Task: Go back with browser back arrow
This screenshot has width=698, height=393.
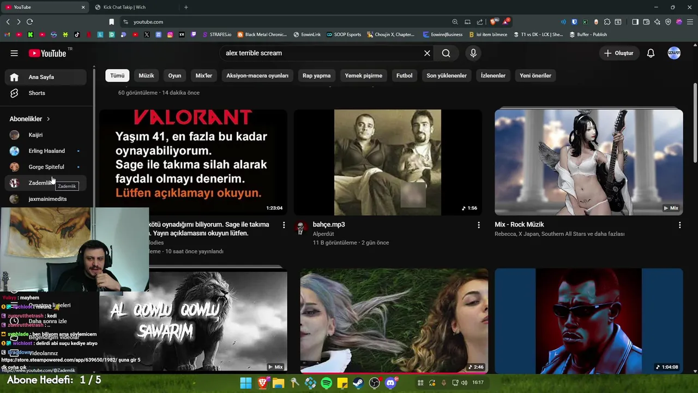Action: (x=8, y=22)
